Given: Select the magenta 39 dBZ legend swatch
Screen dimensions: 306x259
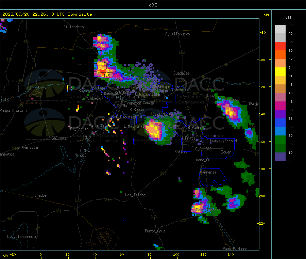Looking at the screenshot, I should (x=280, y=106).
